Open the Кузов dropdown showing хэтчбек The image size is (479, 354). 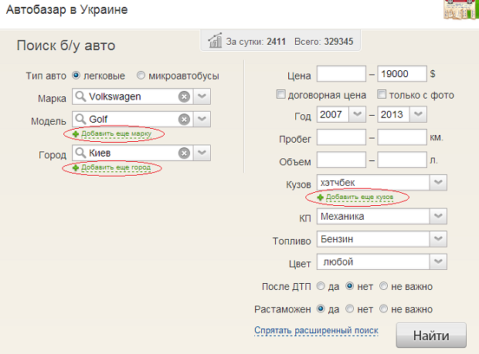(438, 183)
